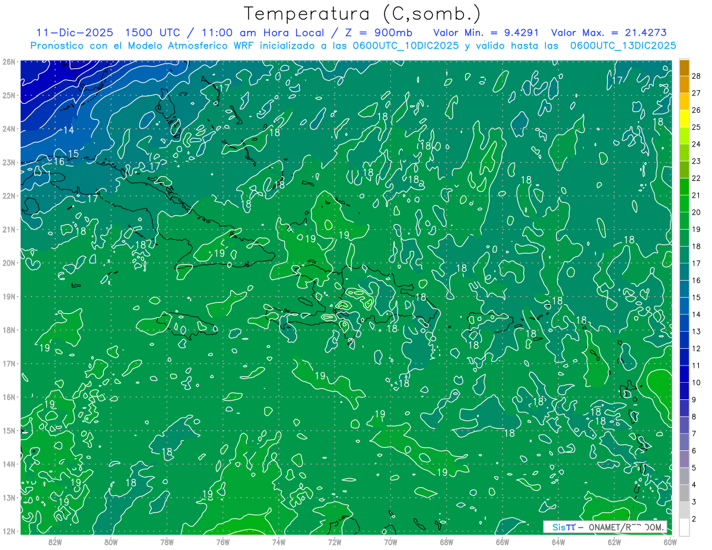
Task: Click the "66W" longitude axis label
Action: click(503, 542)
